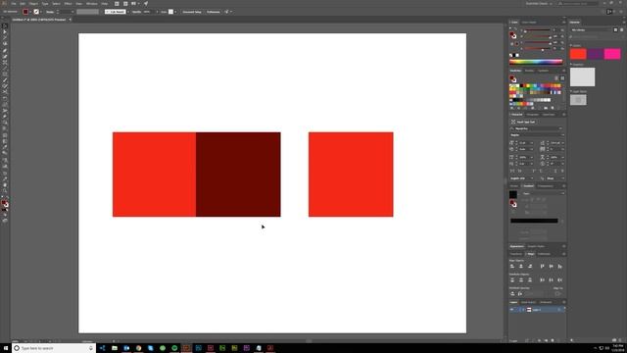The image size is (627, 353).
Task: Open the font style dropdown
Action: [536, 135]
